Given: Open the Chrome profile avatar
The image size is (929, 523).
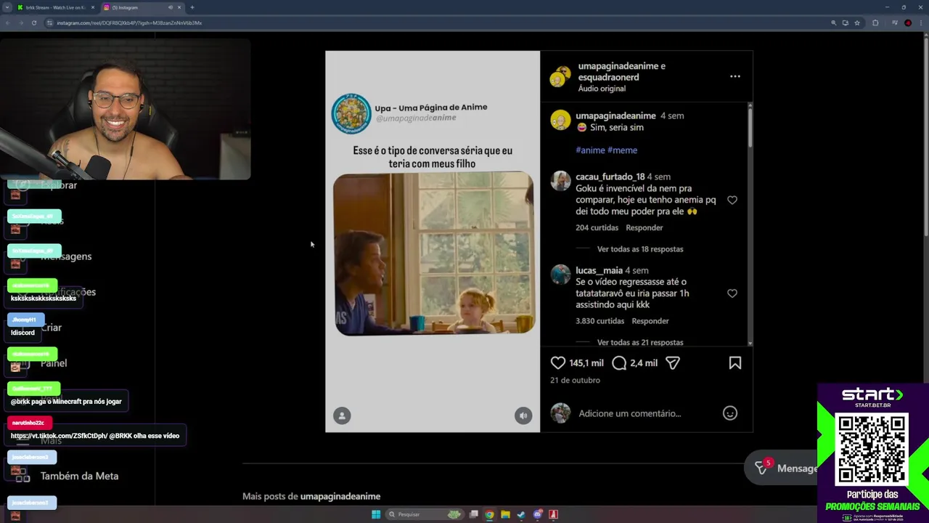Looking at the screenshot, I should click(x=908, y=23).
